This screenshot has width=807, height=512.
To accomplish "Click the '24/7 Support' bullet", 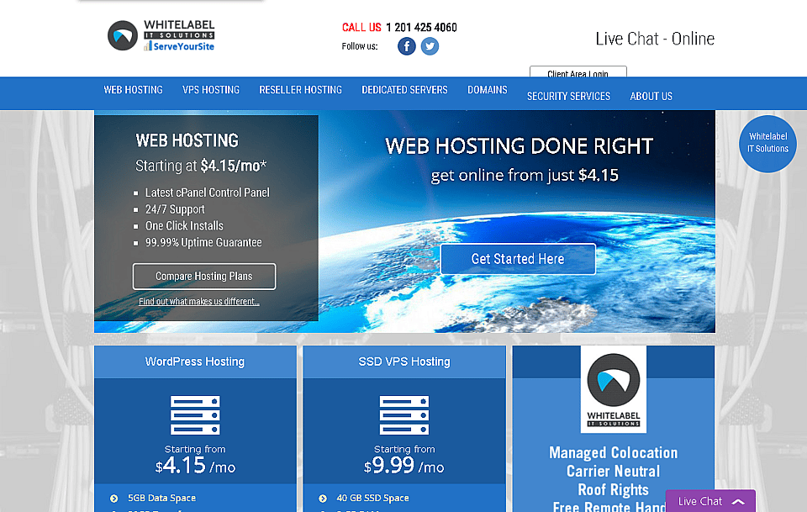I will coord(175,209).
